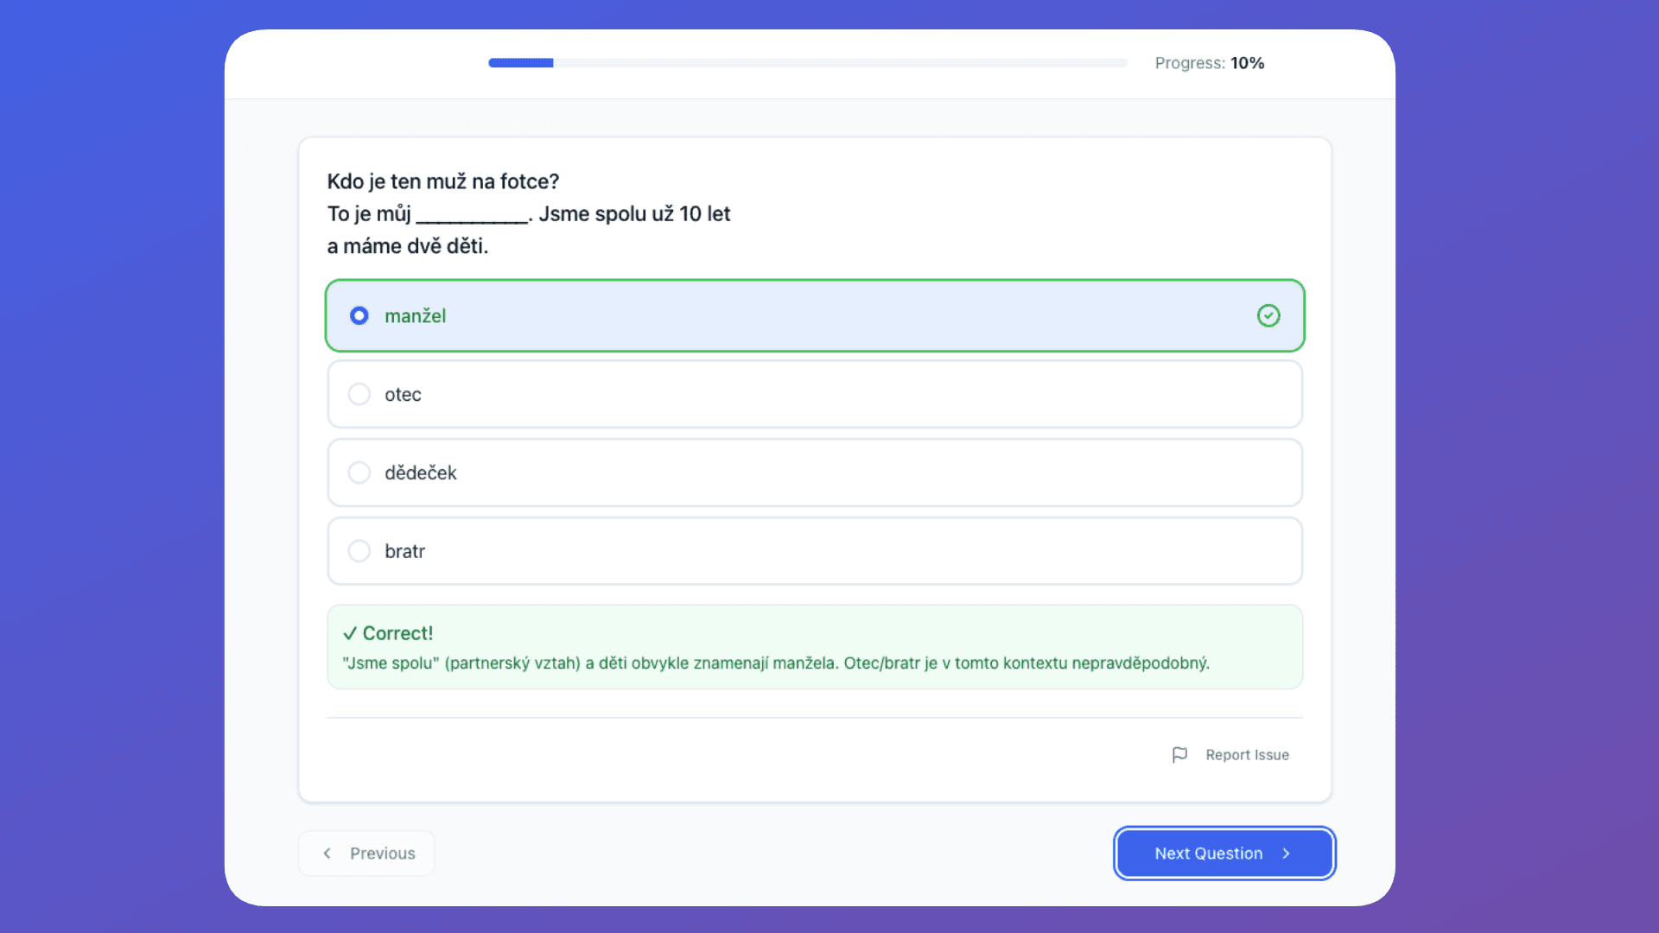Click the Correct! feedback box
This screenshot has width=1659, height=933.
(815, 646)
